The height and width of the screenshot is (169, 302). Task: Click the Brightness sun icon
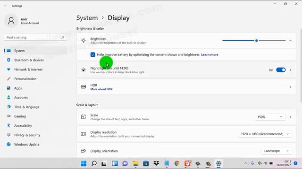pos(84,40)
